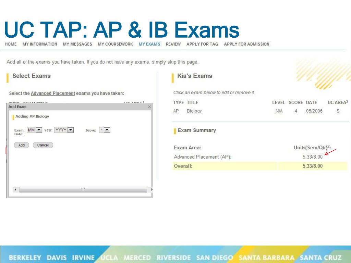Click the Add button

pyautogui.click(x=22, y=145)
